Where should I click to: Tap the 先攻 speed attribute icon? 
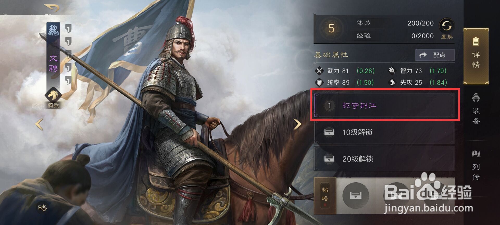click(392, 83)
